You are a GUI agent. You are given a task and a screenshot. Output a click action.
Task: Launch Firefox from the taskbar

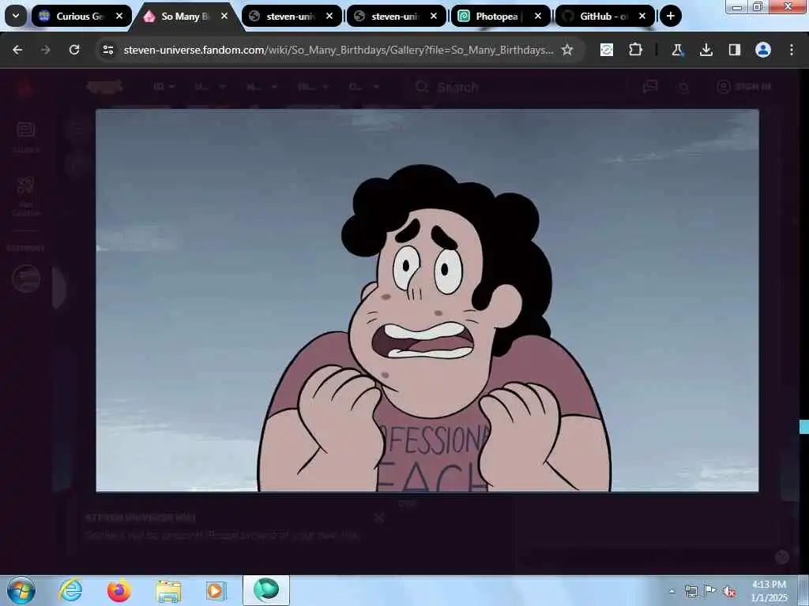[119, 590]
